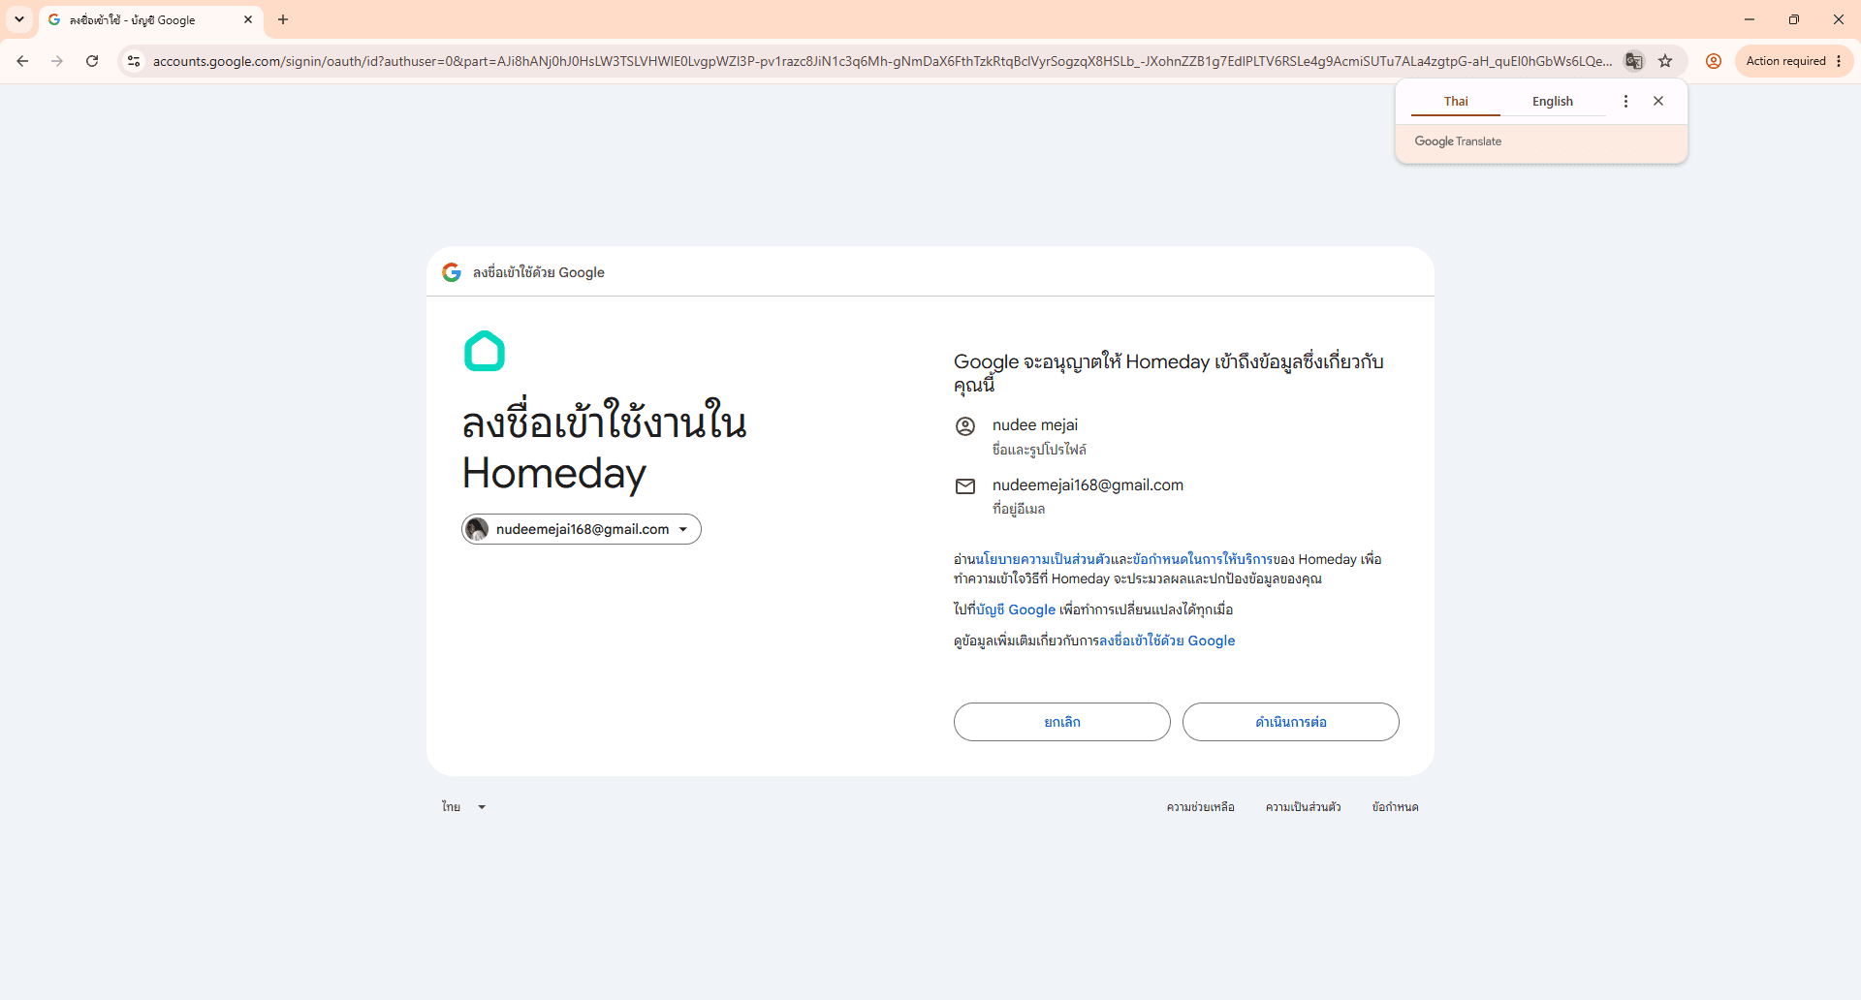Open site information icon in address bar

[x=134, y=61]
